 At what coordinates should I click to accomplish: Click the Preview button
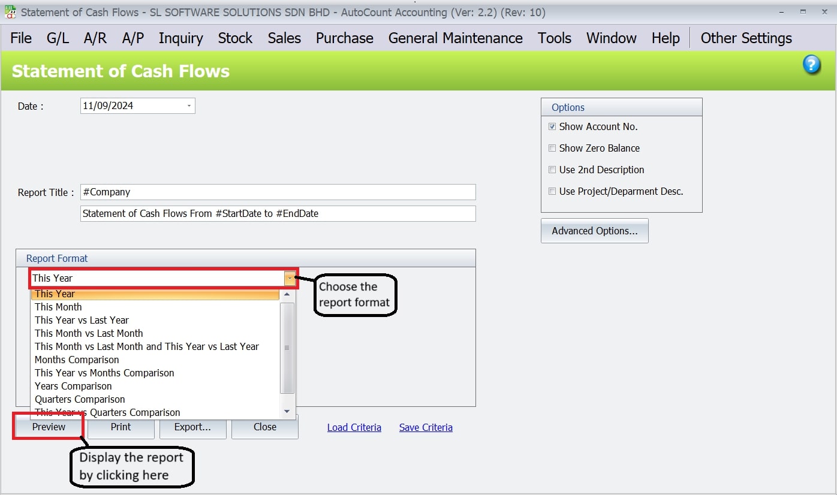tap(48, 427)
